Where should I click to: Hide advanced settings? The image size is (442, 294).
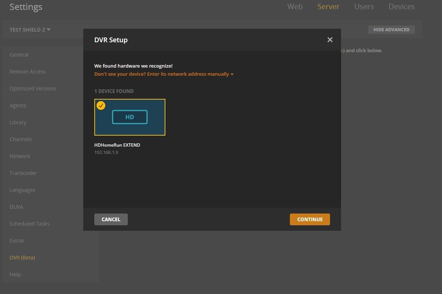pos(392,30)
